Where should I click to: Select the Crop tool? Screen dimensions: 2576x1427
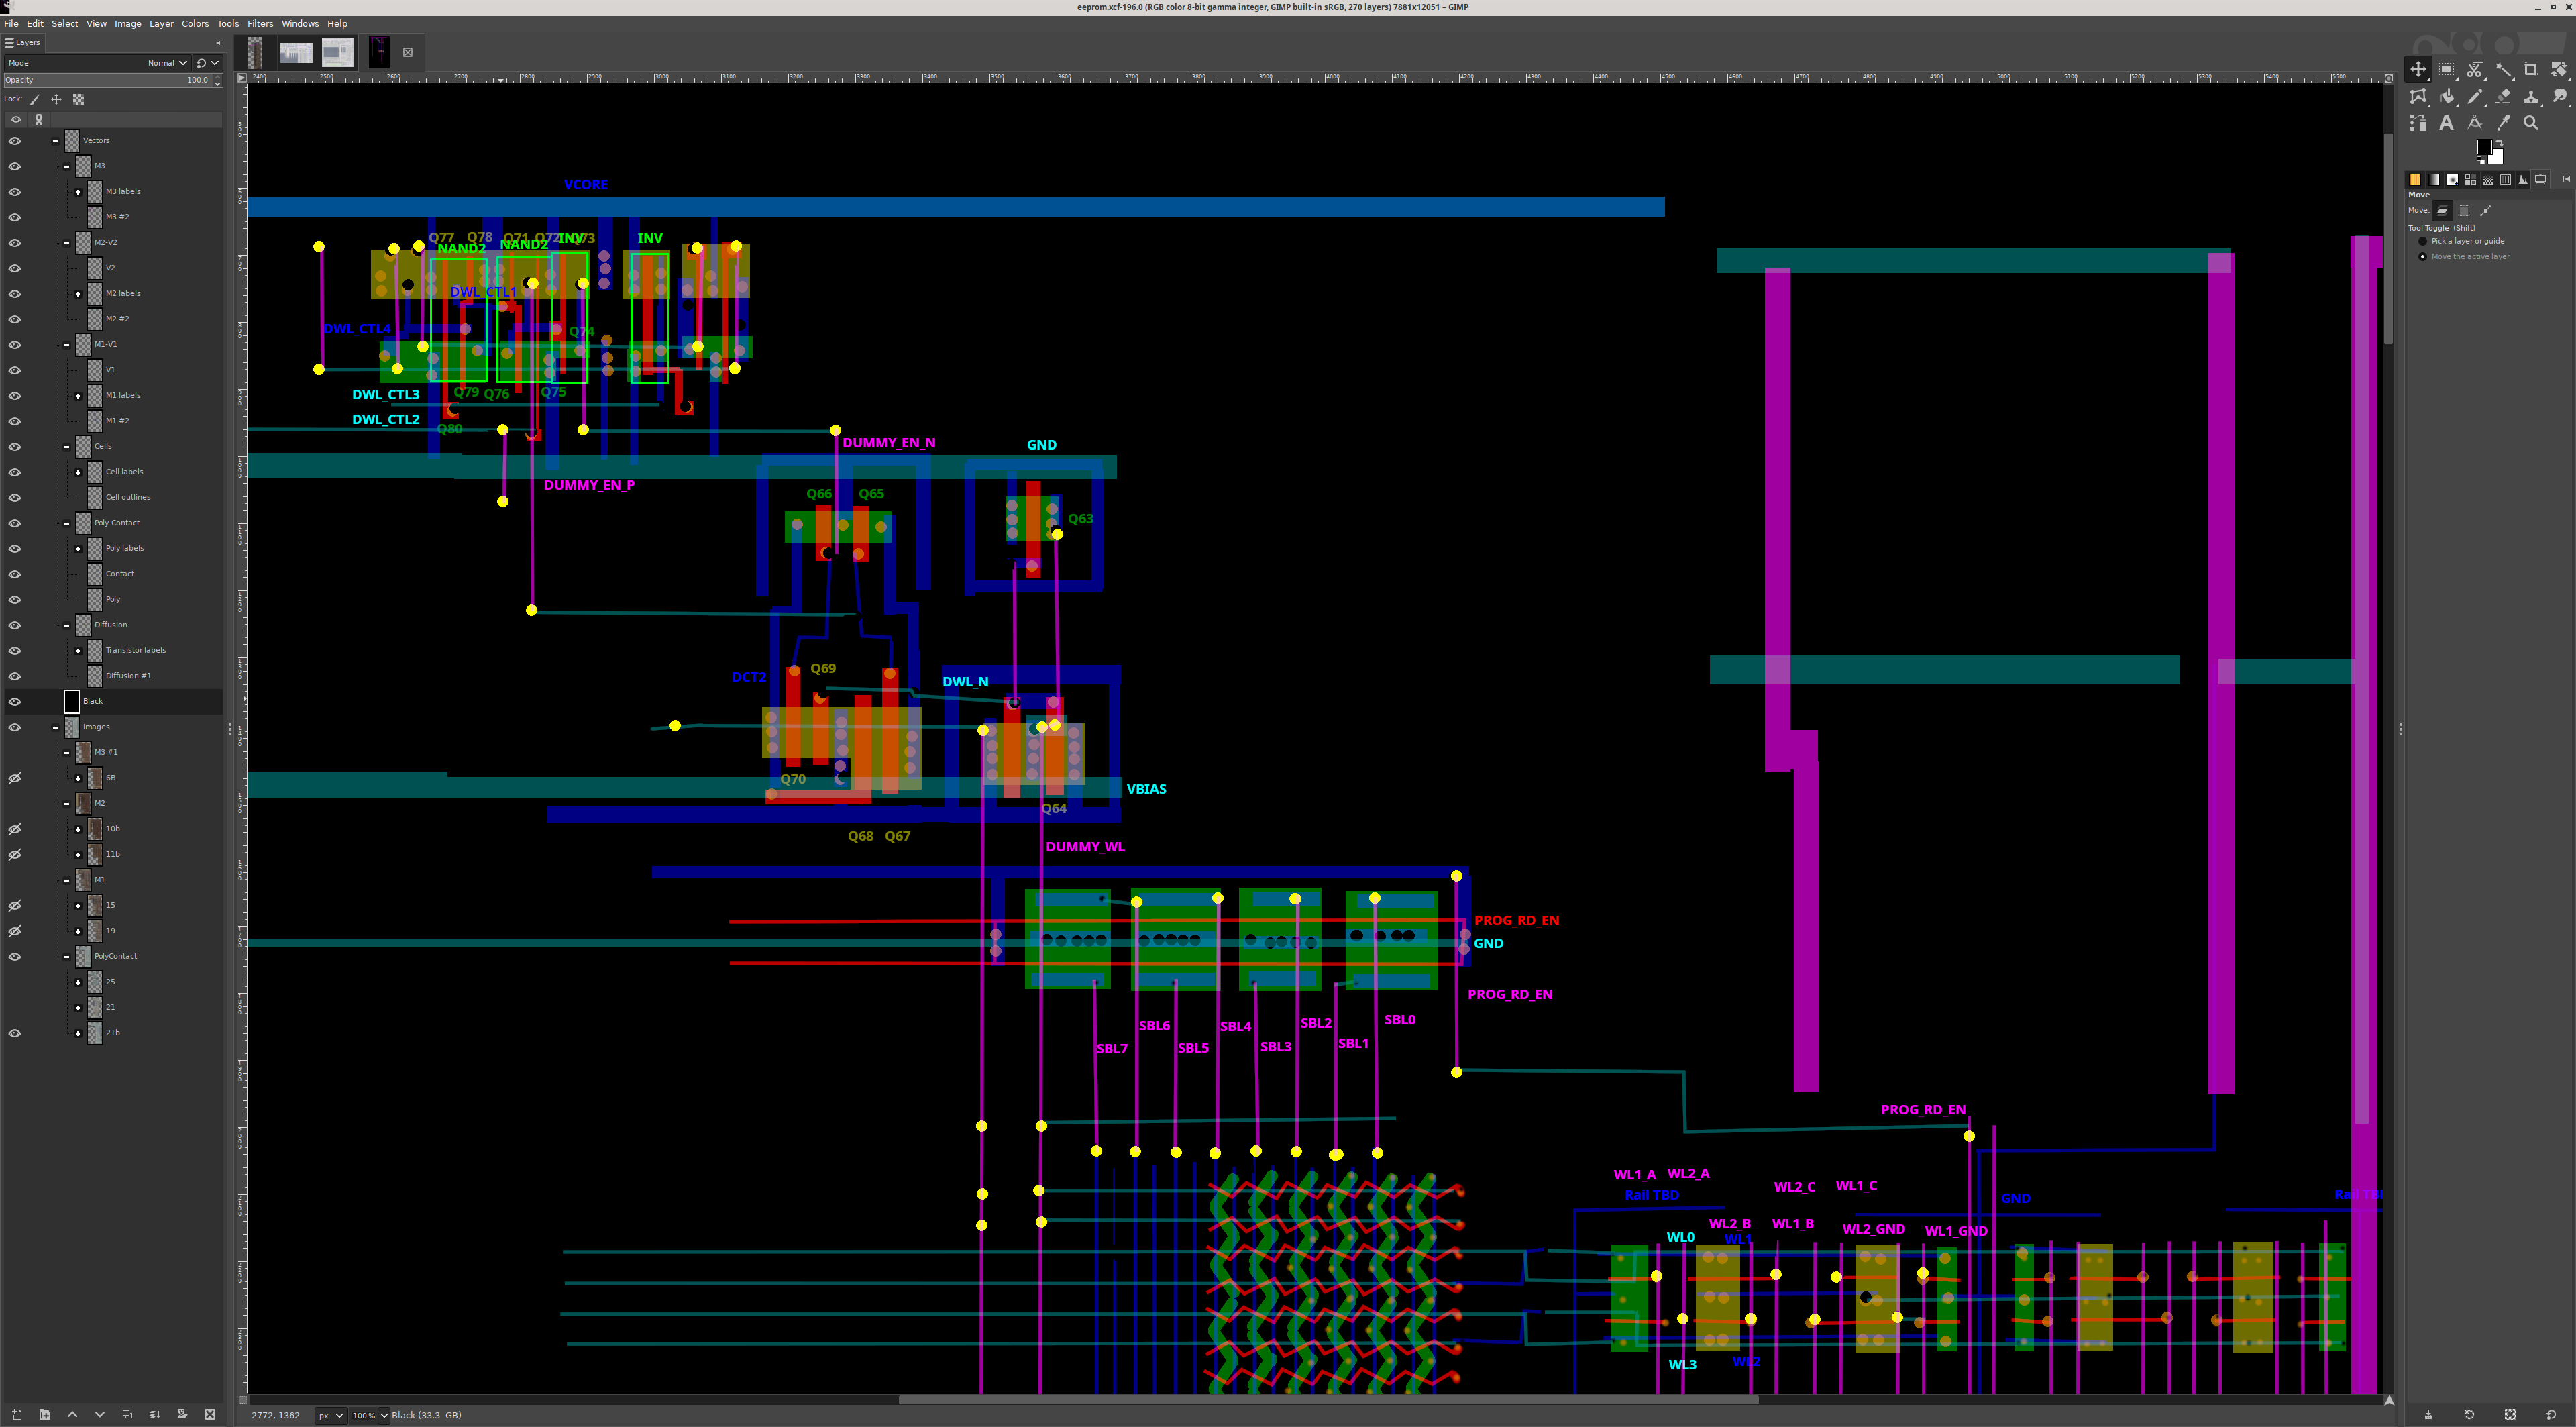pos(2531,69)
